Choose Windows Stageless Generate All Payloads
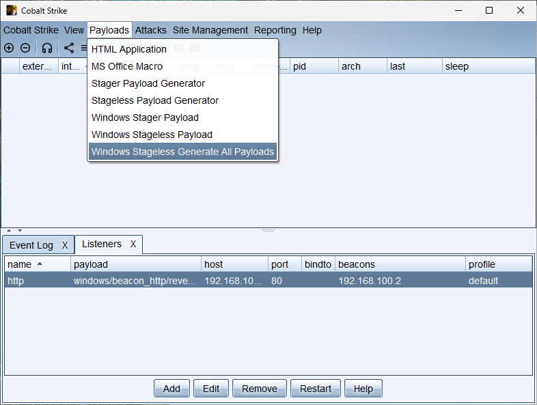Viewport: 537px width, 405px height. click(x=182, y=152)
